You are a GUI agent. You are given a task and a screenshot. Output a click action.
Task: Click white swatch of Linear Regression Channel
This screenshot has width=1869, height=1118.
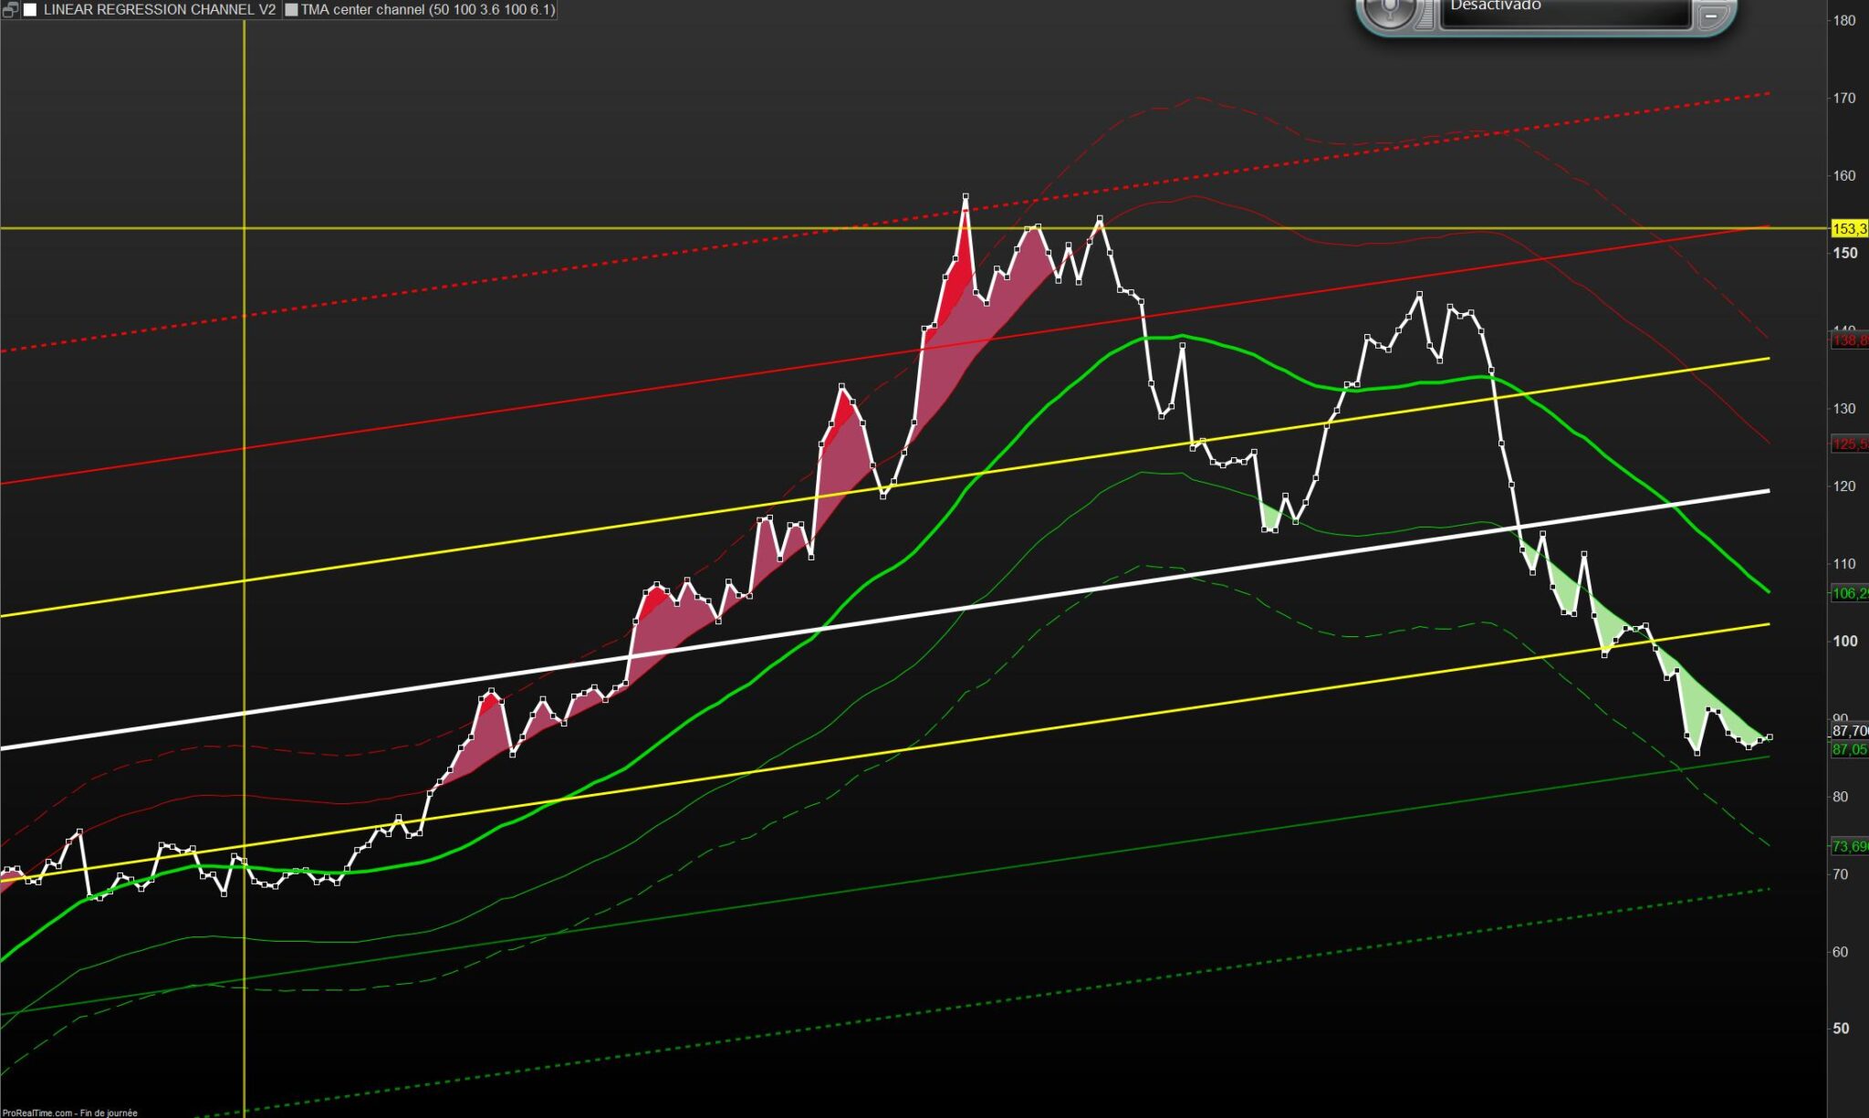pyautogui.click(x=31, y=10)
